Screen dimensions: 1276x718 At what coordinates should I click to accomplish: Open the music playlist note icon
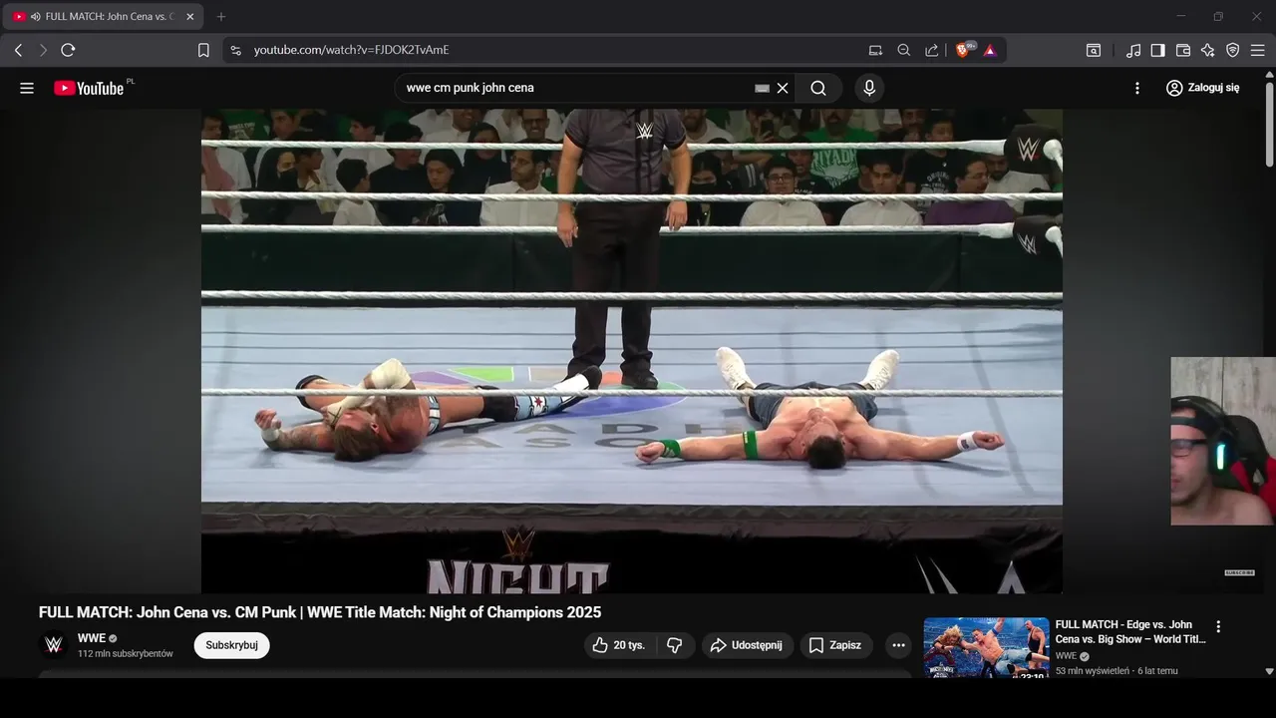pyautogui.click(x=1133, y=50)
